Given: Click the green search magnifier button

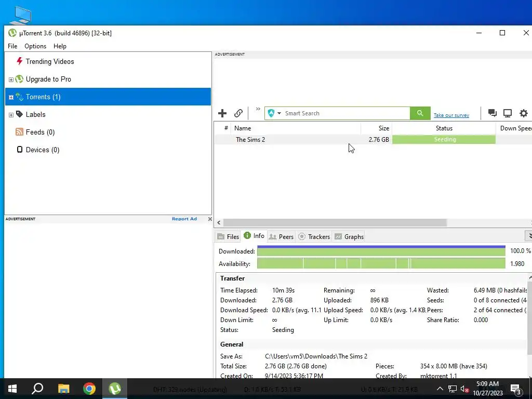Looking at the screenshot, I should pyautogui.click(x=420, y=113).
